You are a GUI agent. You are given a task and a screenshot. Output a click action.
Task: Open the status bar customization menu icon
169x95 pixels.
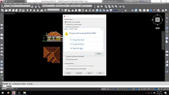[168, 89]
